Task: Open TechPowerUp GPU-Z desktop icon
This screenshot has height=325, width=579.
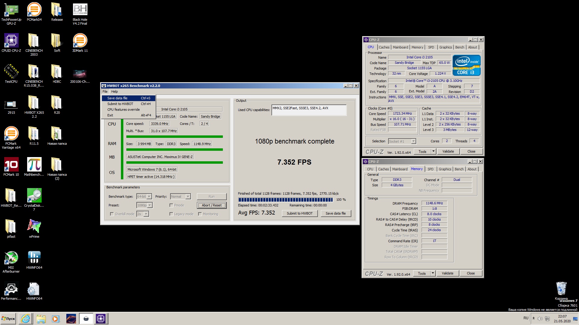Action: coord(11,14)
